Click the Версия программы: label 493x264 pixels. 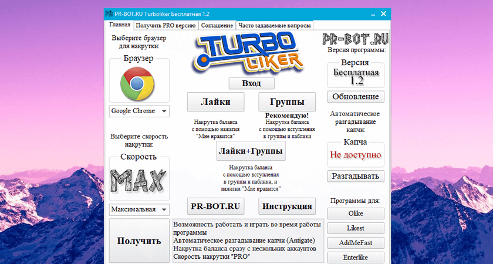pos(357,50)
